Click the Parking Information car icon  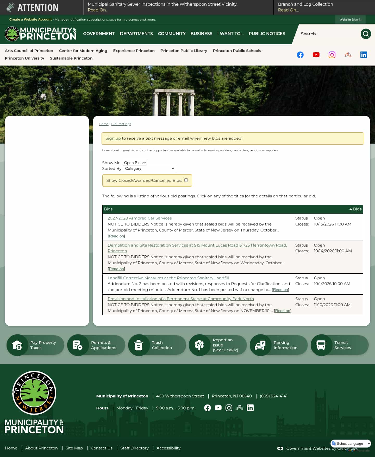click(x=260, y=345)
